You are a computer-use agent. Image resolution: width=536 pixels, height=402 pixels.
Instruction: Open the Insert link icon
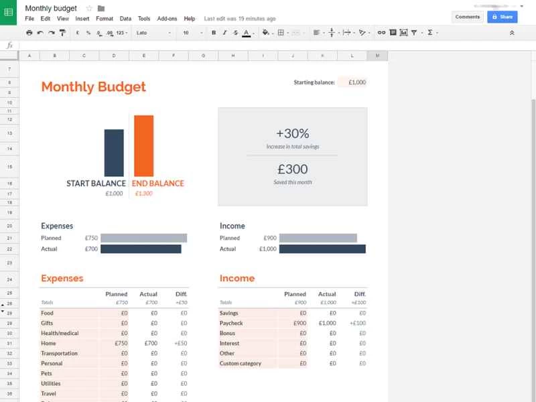(381, 32)
